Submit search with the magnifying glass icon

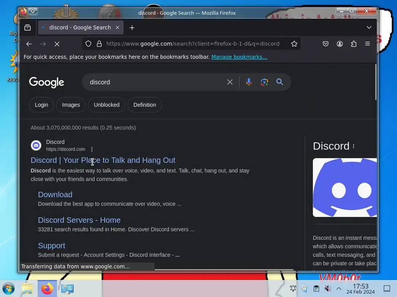click(280, 82)
